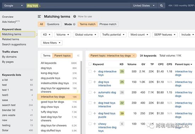Open Ads history in sidebar
195x134 pixels.
click(11, 22)
